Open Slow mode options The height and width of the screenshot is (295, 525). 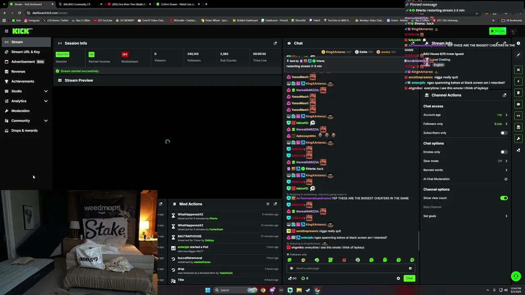[466, 161]
